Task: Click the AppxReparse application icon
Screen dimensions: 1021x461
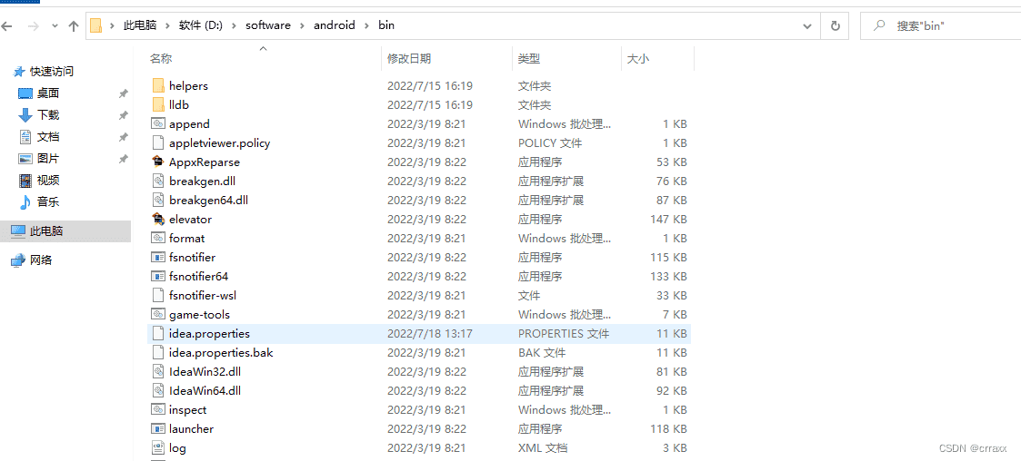Action: [157, 162]
